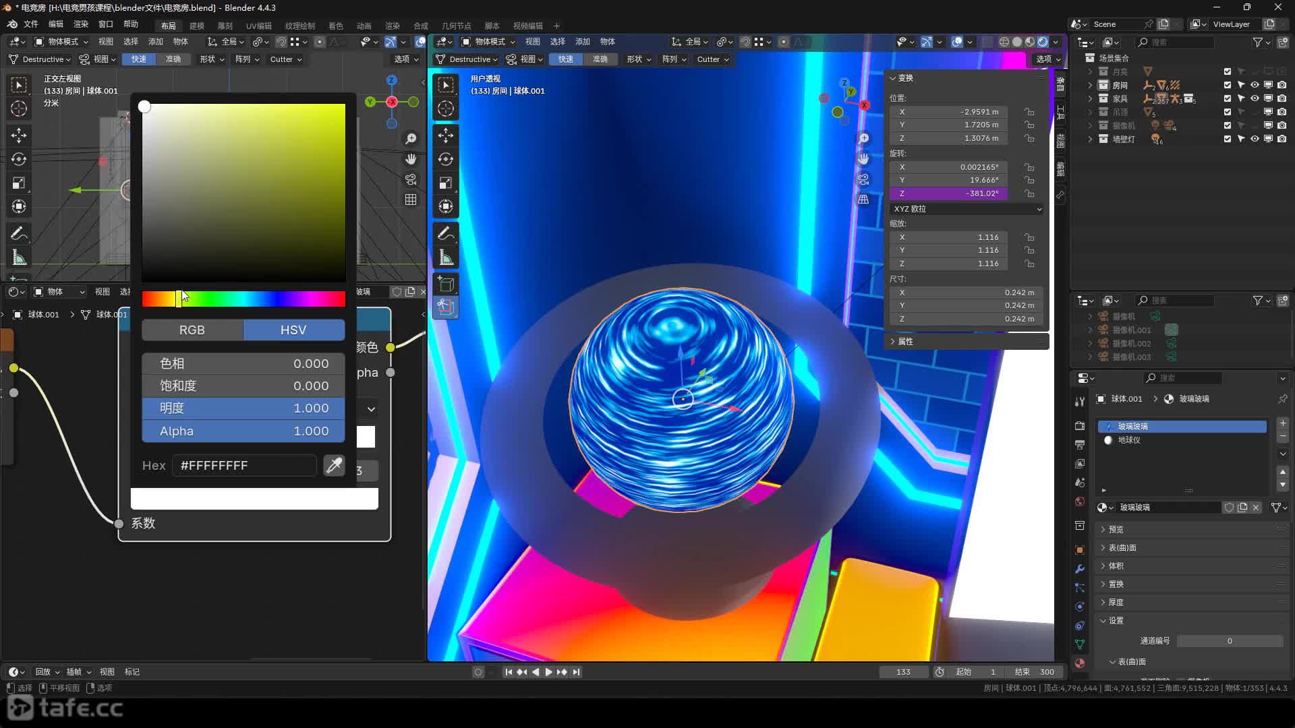Select the Rotate tool in right viewport
This screenshot has height=728, width=1295.
(x=446, y=159)
